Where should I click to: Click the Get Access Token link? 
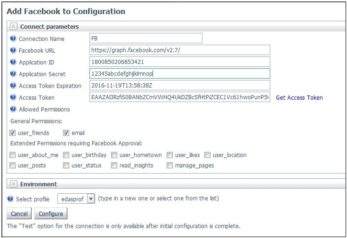pyautogui.click(x=299, y=97)
